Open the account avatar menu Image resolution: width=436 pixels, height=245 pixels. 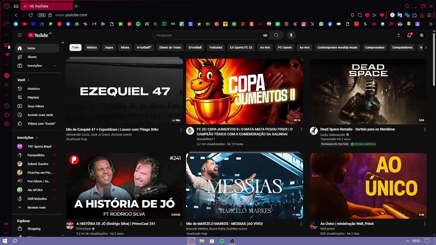[x=422, y=35]
